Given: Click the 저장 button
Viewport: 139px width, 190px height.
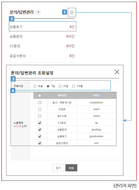Looking at the screenshot, I should 71,168.
